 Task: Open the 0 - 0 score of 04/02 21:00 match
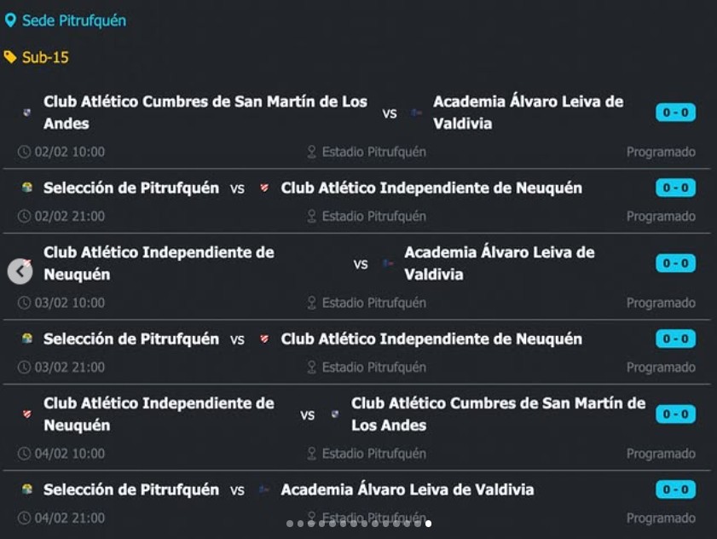(675, 490)
